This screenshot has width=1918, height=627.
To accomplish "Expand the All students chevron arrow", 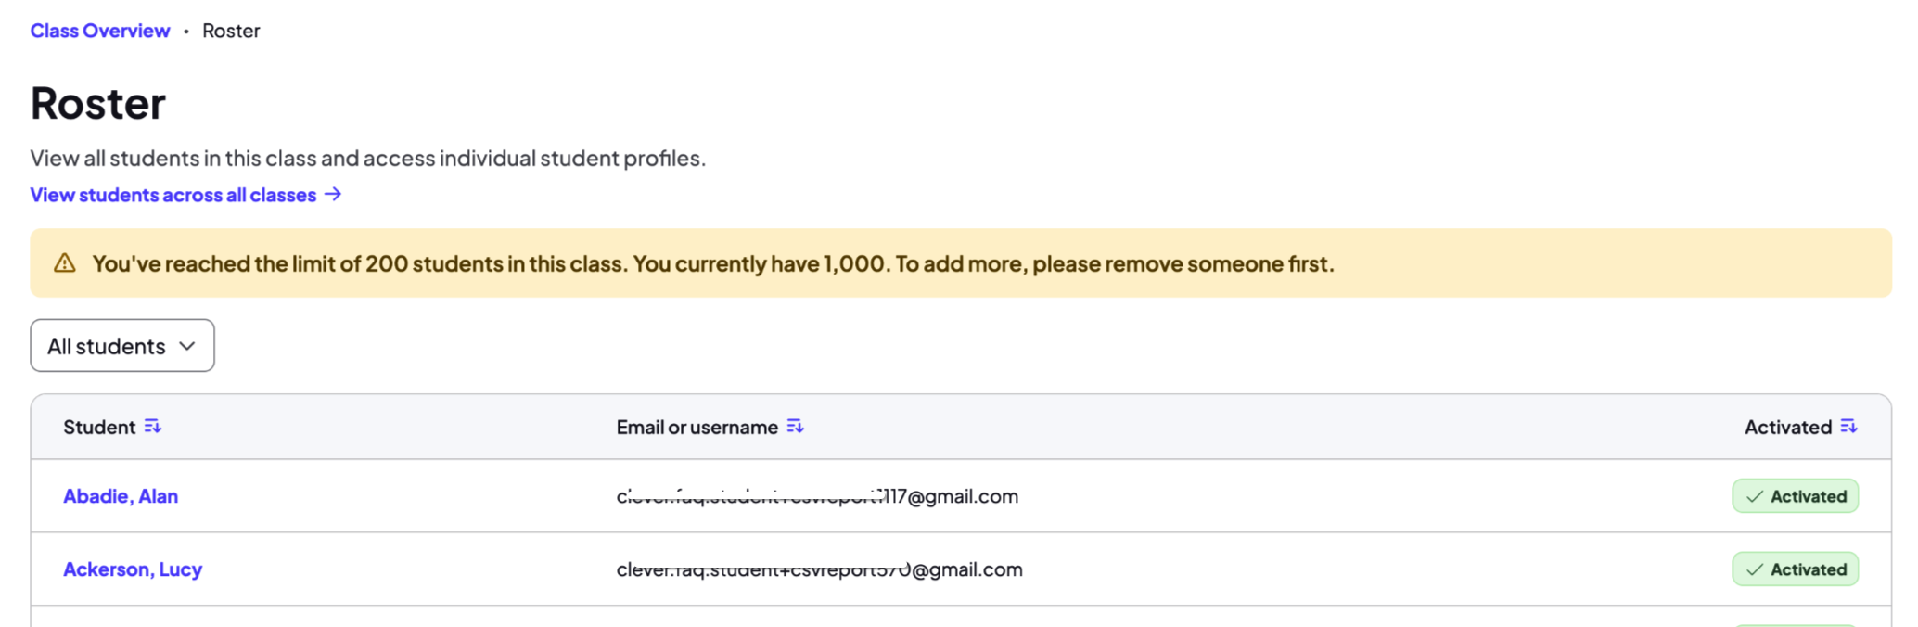I will click(187, 346).
